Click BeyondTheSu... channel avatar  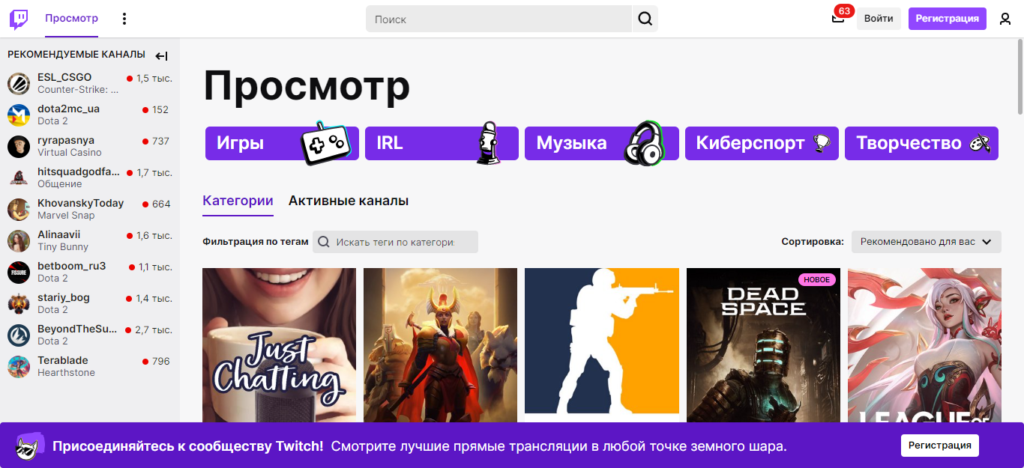(19, 335)
